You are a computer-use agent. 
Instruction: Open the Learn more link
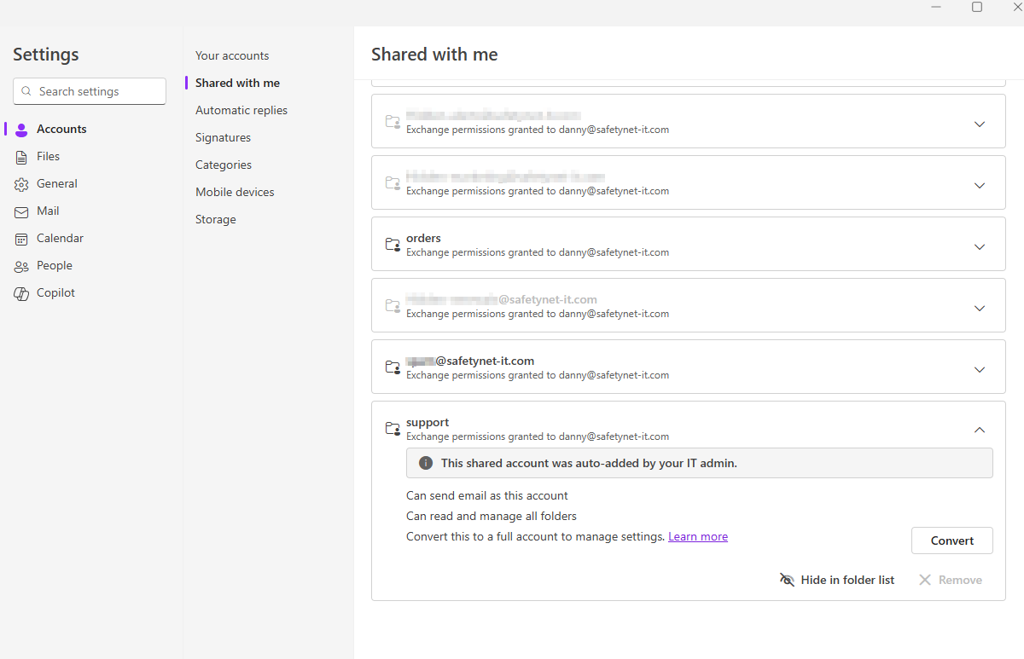[698, 536]
